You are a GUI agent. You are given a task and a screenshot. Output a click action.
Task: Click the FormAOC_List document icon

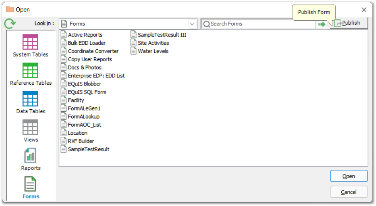(x=64, y=124)
